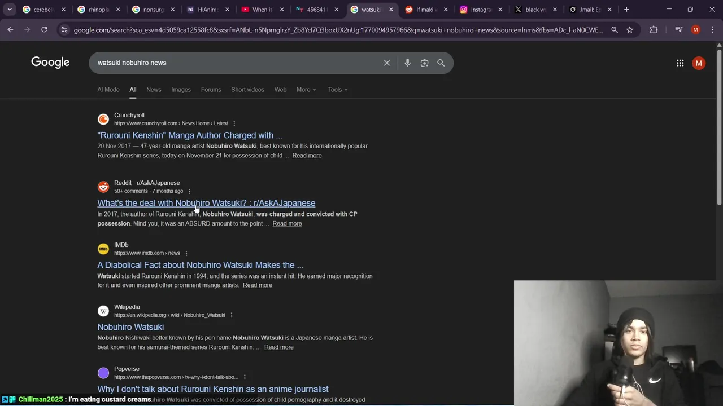Screen dimensions: 723x406
Task: Open the zoom indicator in address bar
Action: (615, 30)
